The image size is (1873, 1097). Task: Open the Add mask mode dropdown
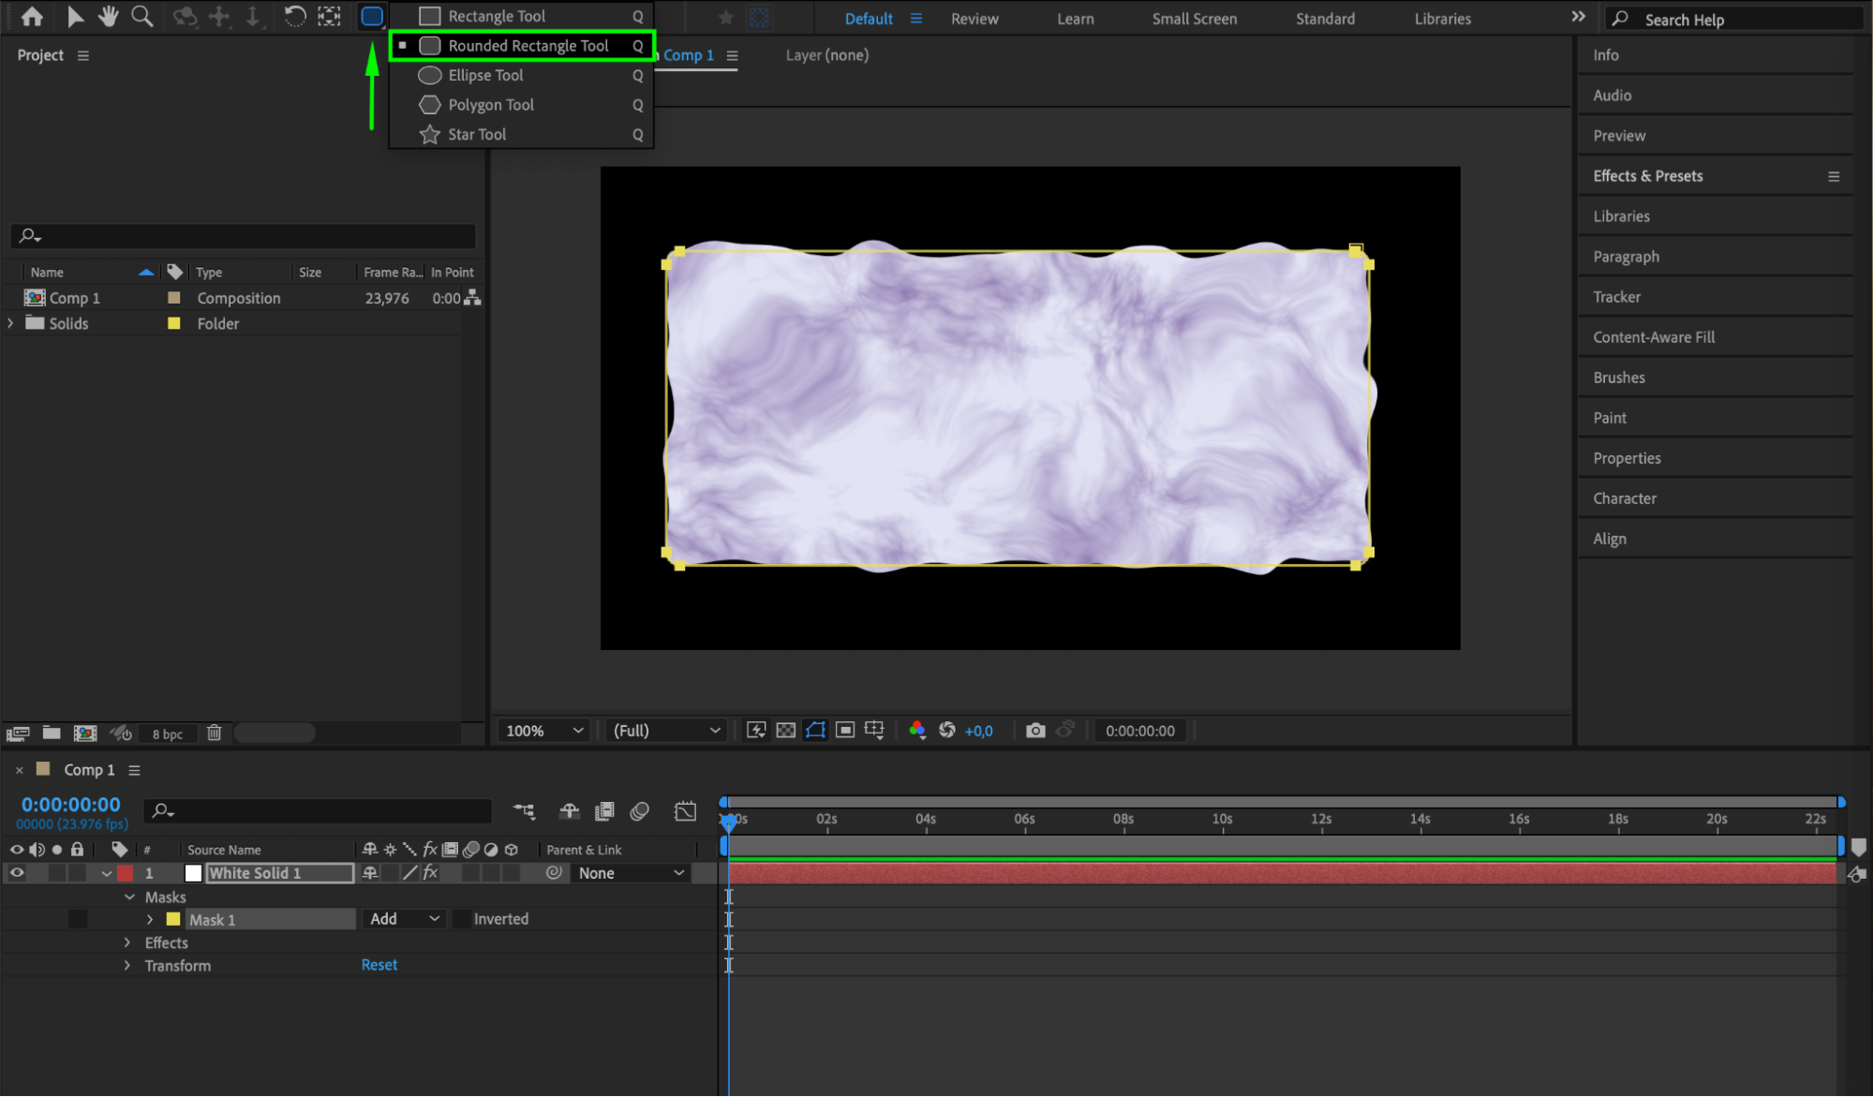tap(404, 919)
